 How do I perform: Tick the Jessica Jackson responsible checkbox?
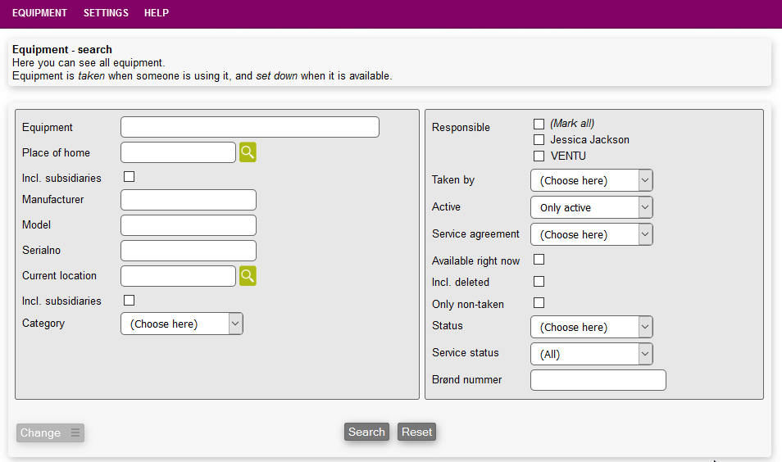[539, 140]
